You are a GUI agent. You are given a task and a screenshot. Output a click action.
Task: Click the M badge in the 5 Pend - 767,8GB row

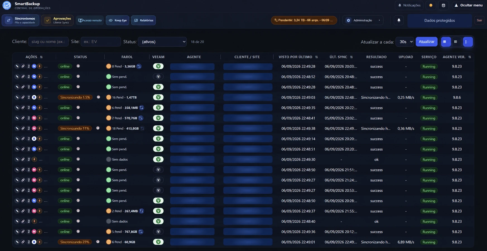(x=34, y=231)
